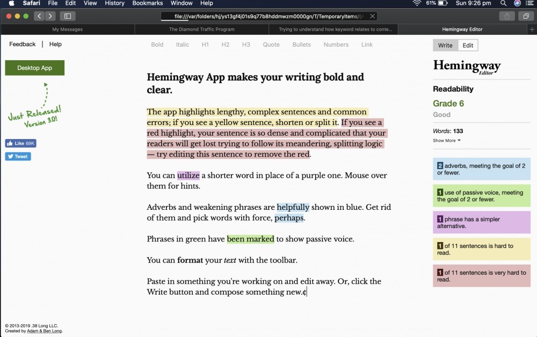Click the green Desktop App button
Screen dimensions: 537x337
(x=34, y=68)
